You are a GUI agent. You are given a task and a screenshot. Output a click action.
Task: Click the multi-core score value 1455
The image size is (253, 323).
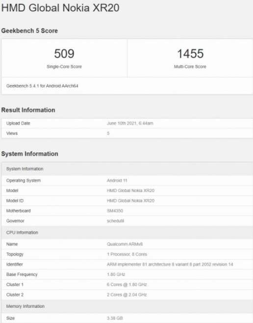click(x=190, y=54)
